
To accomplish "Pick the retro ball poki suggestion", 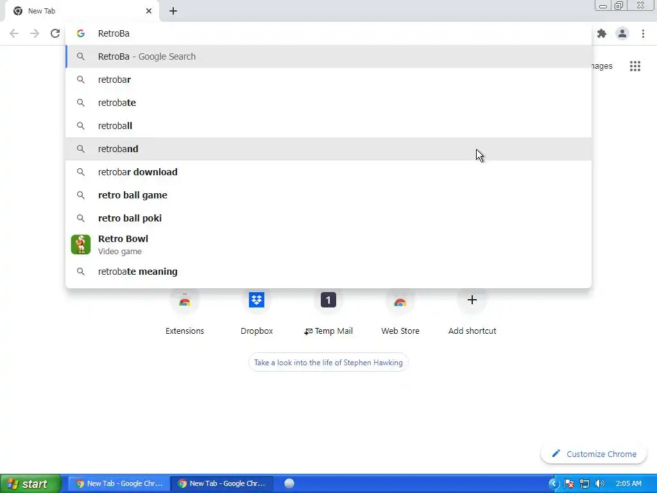I will 328,218.
